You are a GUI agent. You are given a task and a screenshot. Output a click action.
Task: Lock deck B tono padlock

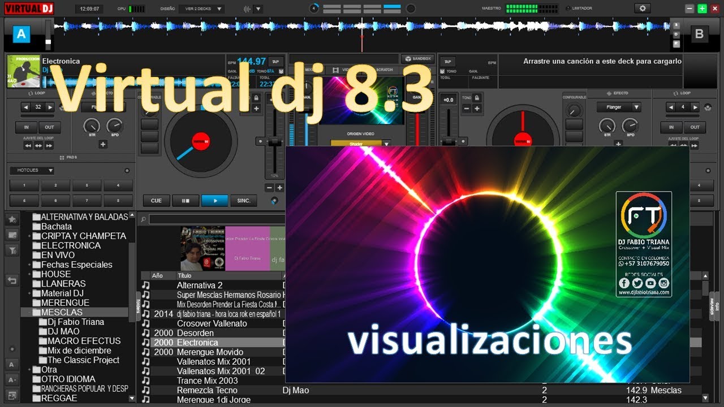tap(477, 98)
